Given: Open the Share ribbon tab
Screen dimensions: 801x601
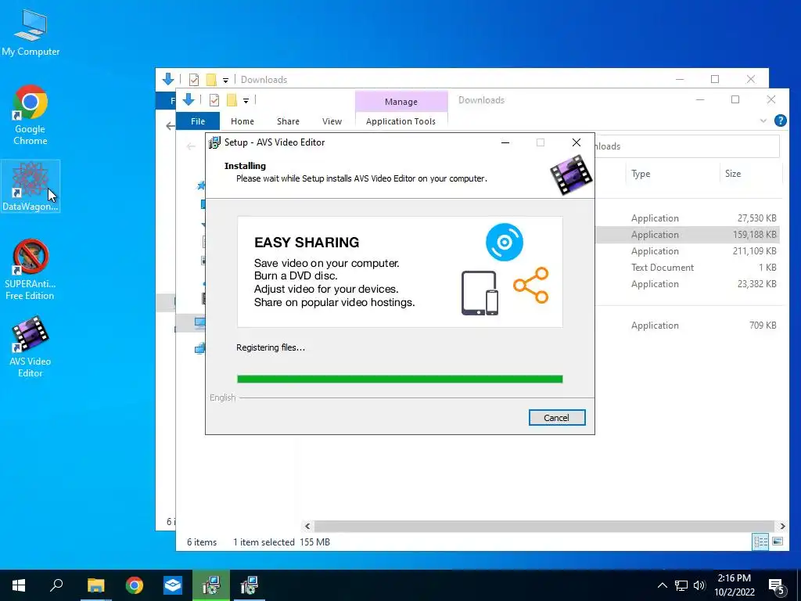Looking at the screenshot, I should [x=288, y=121].
